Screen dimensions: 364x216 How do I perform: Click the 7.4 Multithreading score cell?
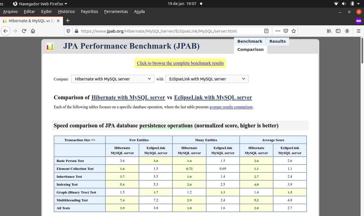point(122,200)
